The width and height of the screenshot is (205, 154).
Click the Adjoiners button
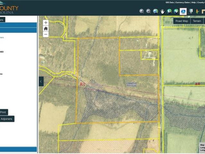pos(6,119)
